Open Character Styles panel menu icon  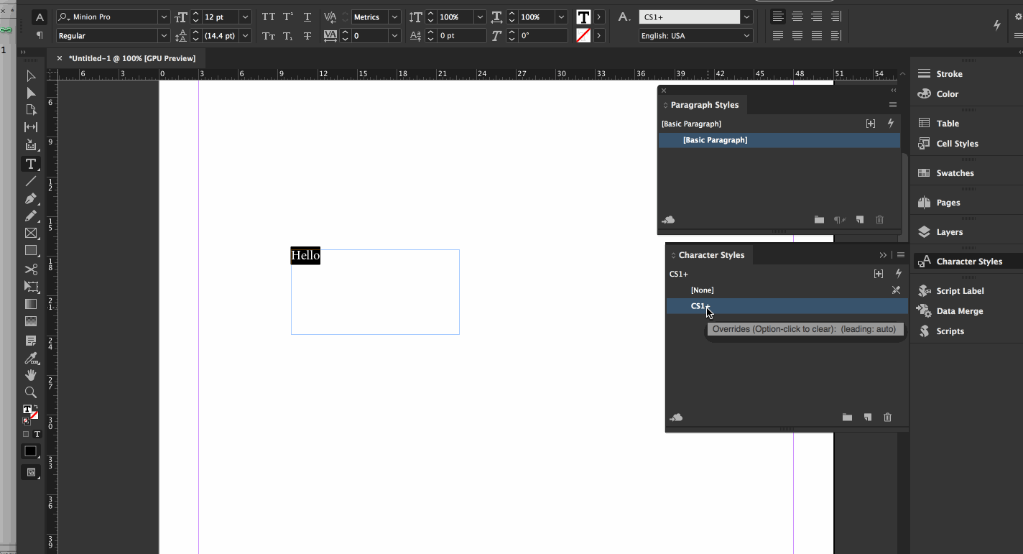tap(901, 255)
